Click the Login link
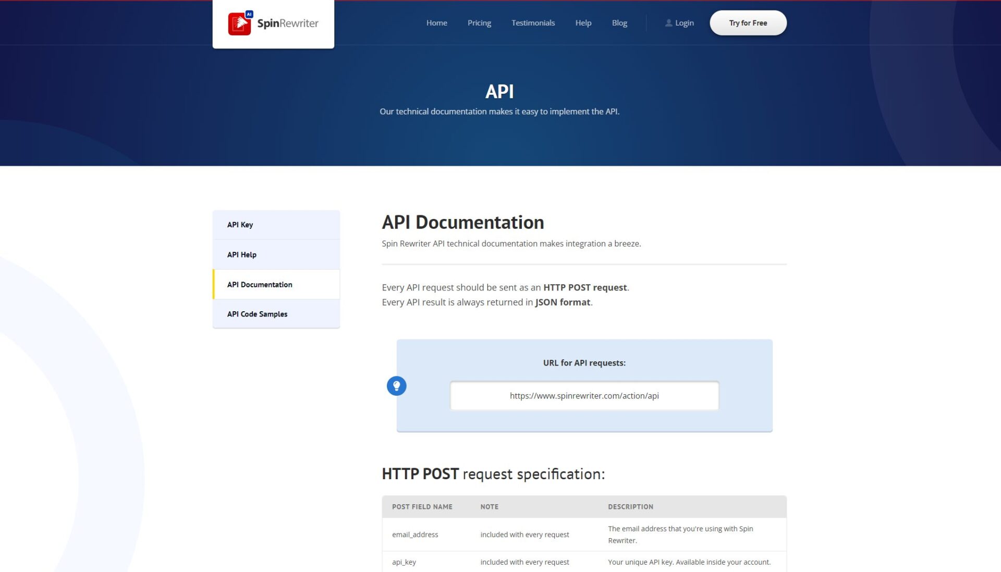The width and height of the screenshot is (1001, 572). click(x=684, y=23)
